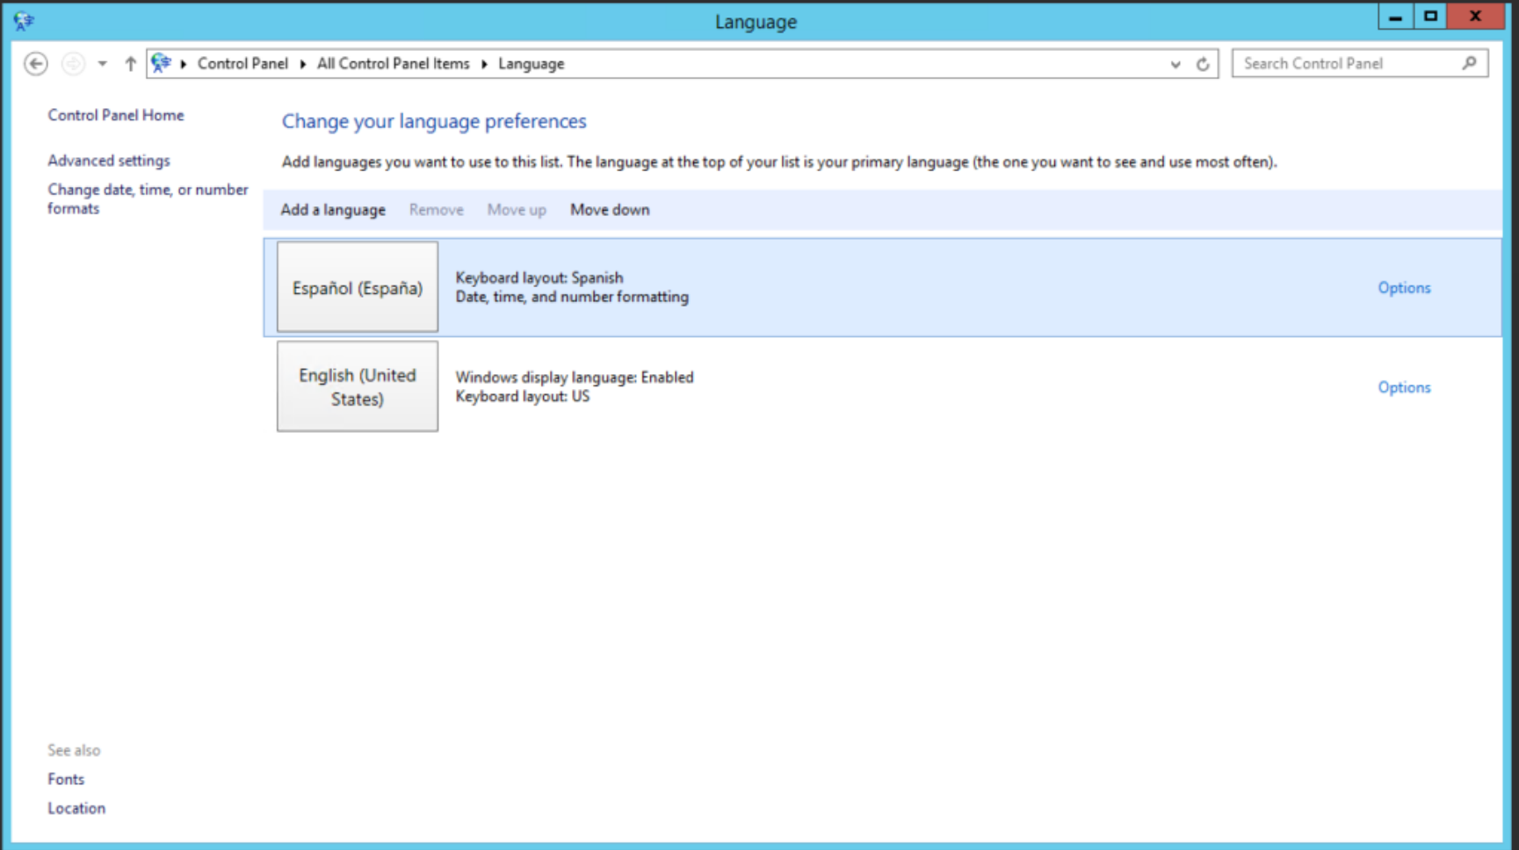Click the refresh icon in the address bar

click(1202, 63)
